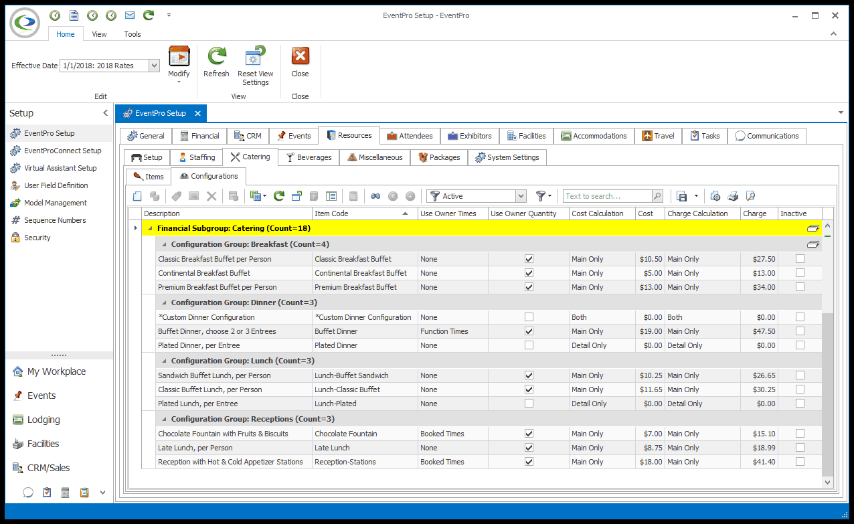Switch to the View ribbon tab
854x524 pixels.
coord(99,34)
